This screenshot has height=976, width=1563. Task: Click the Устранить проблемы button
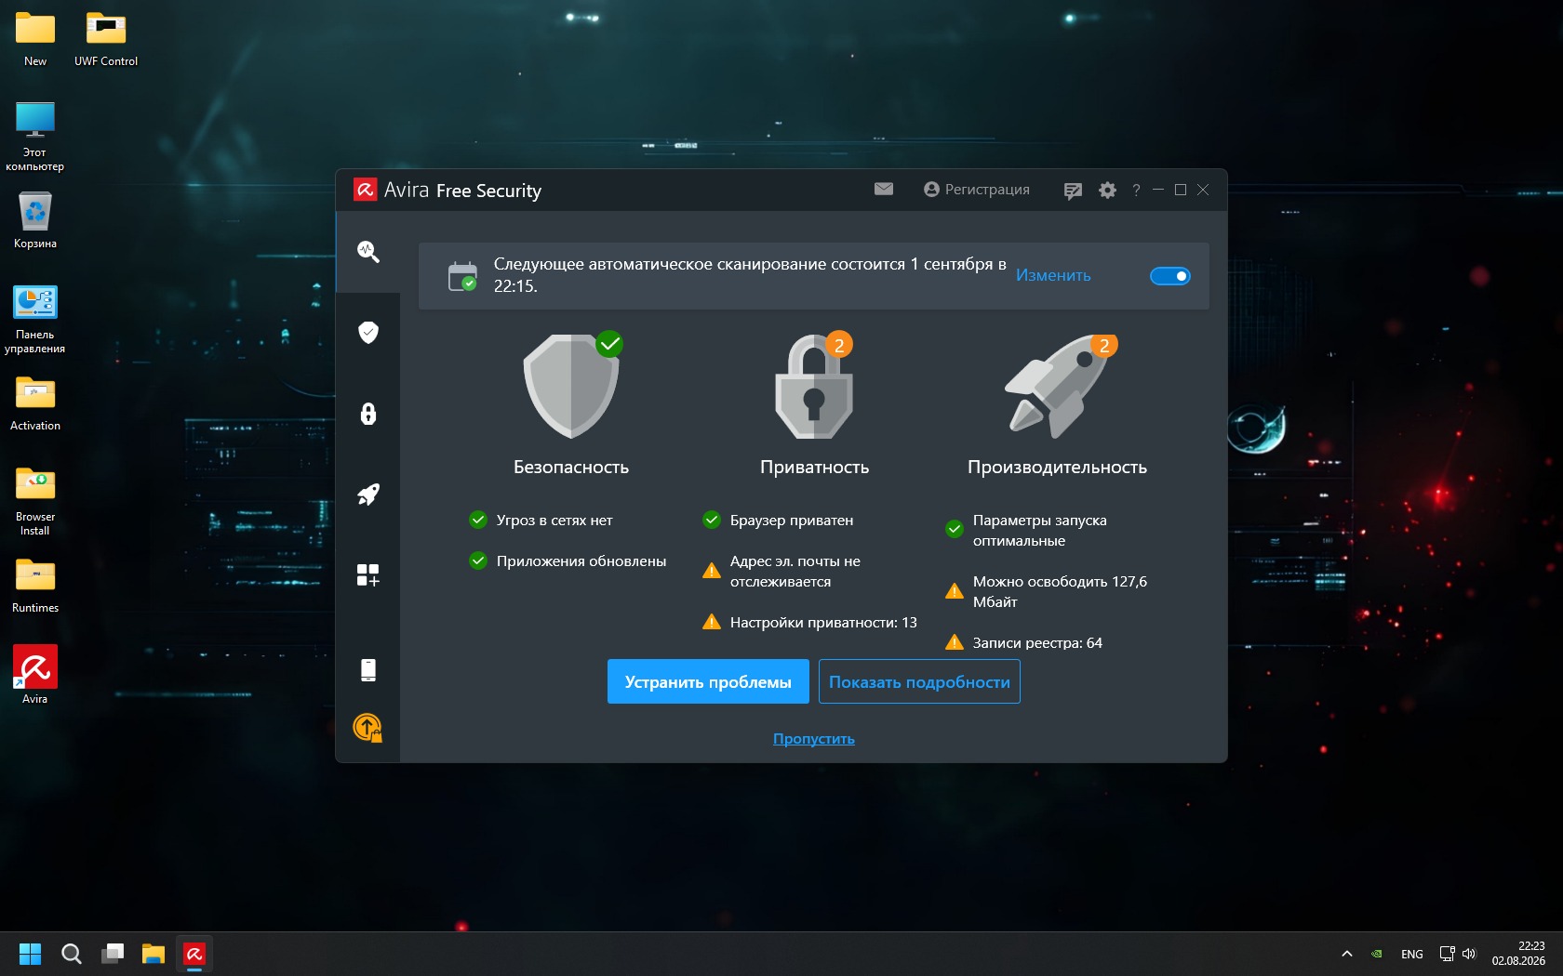(x=708, y=681)
